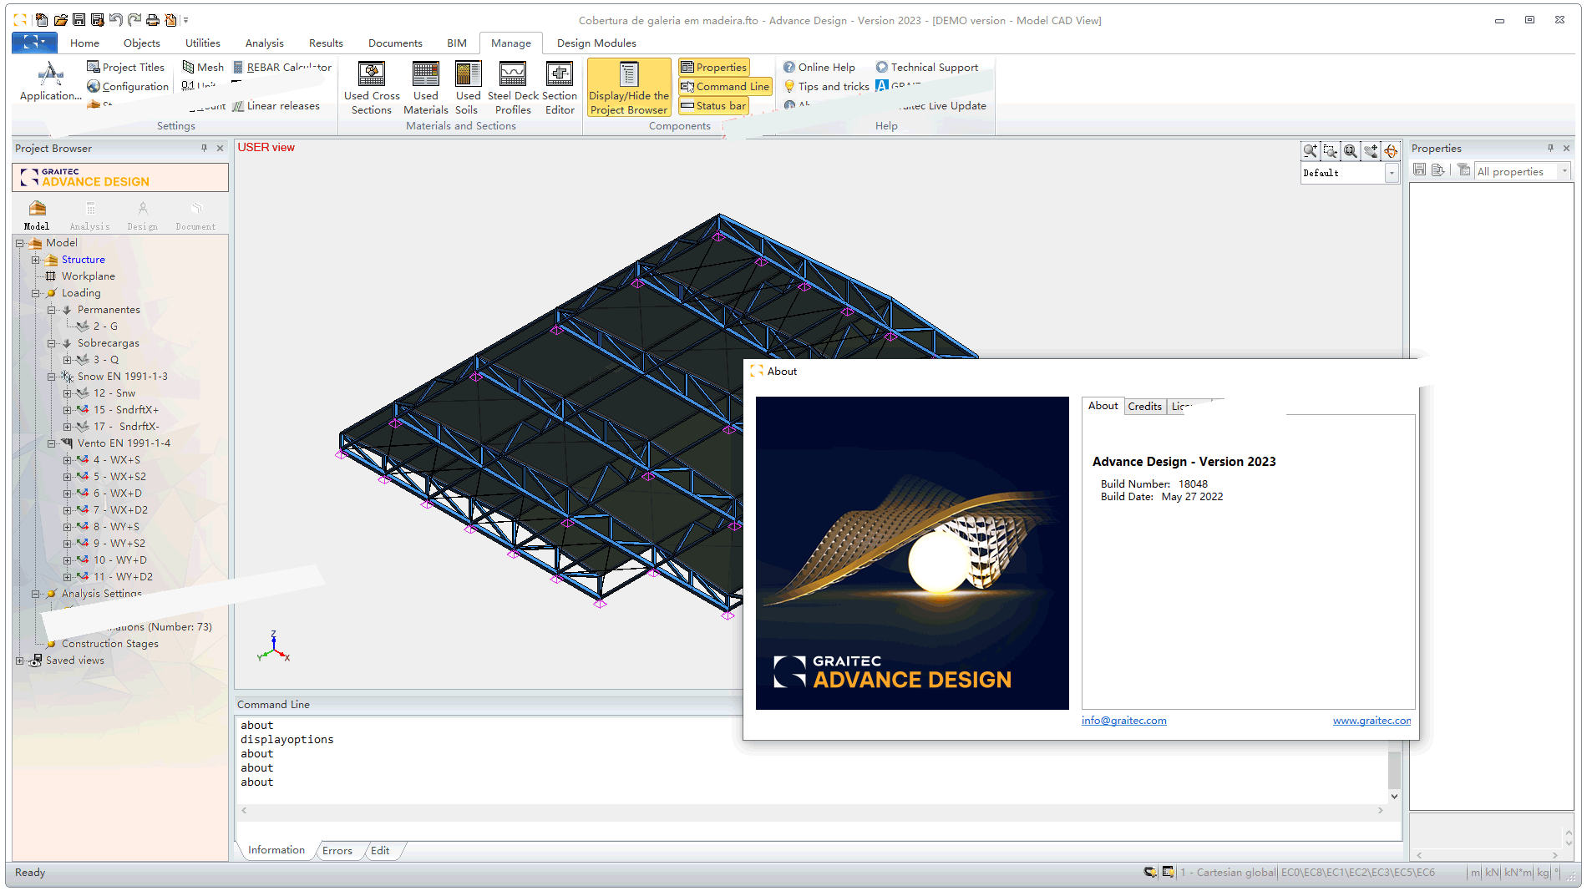Viewport: 1587px width, 891px height.
Task: Click the info@graitec.com email link
Action: [1123, 721]
